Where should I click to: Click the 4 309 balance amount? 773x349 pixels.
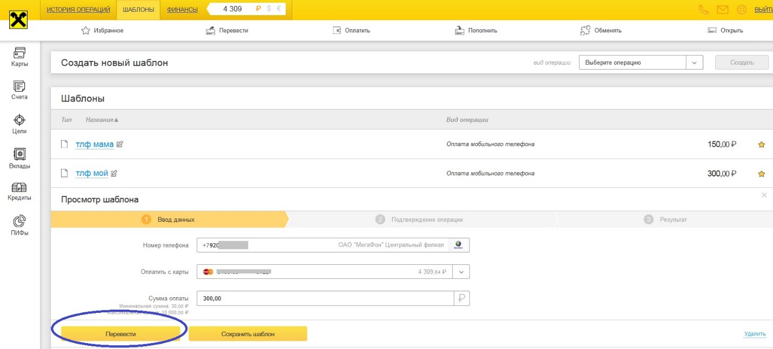click(x=232, y=9)
